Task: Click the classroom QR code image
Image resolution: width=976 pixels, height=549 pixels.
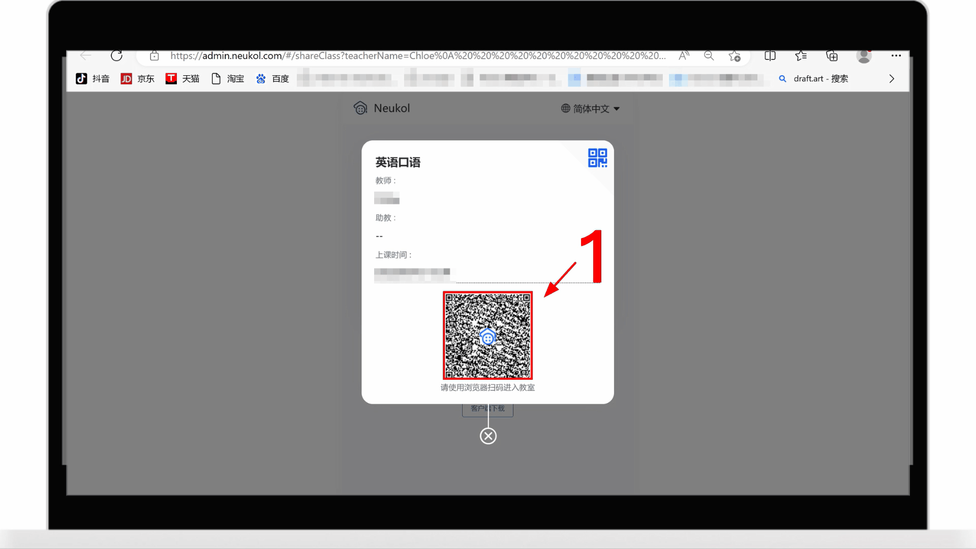Action: tap(487, 335)
